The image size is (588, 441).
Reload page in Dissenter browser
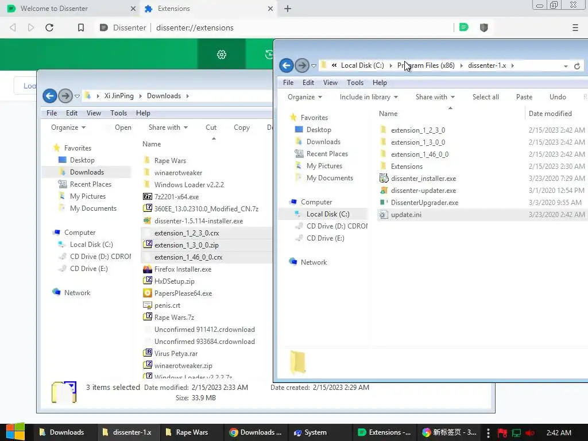[49, 28]
